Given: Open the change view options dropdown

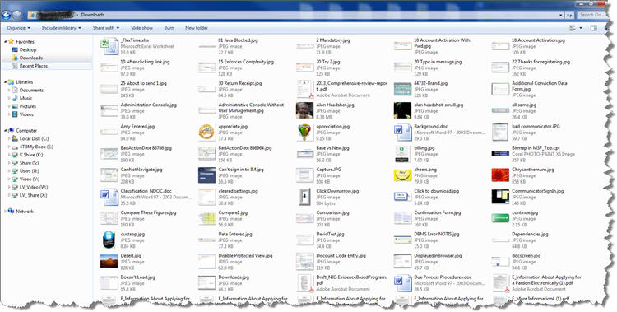Looking at the screenshot, I should click(x=581, y=28).
